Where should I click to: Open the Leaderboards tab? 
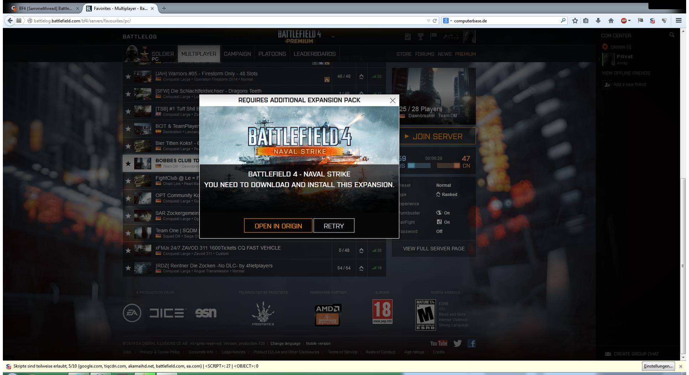(x=314, y=54)
